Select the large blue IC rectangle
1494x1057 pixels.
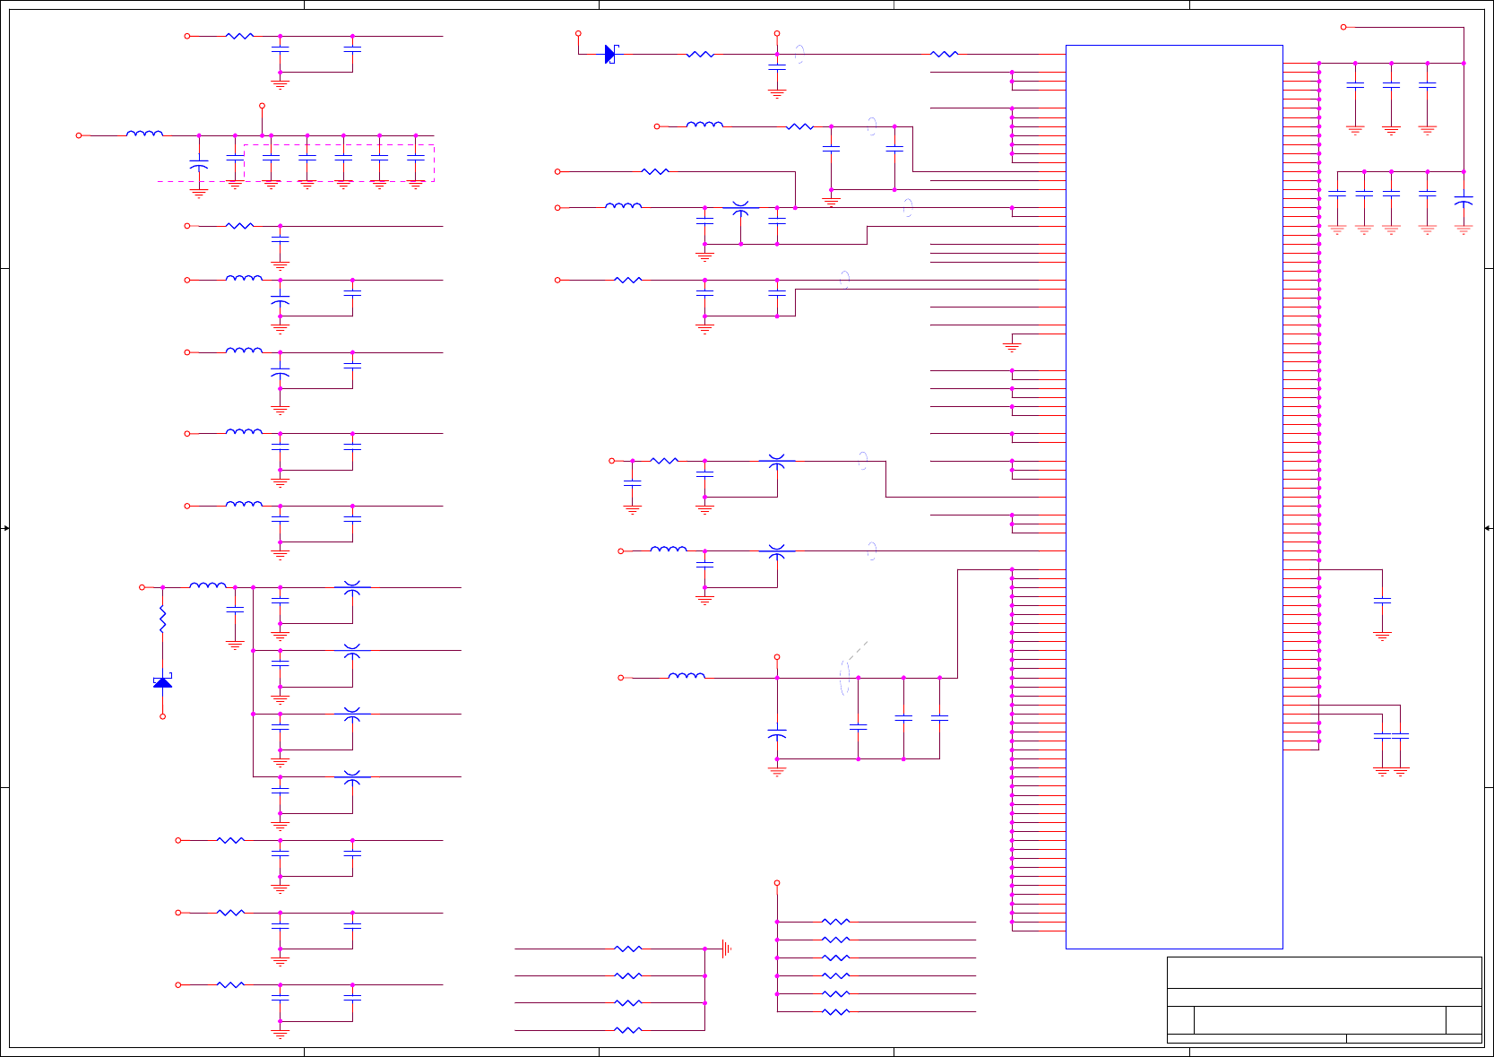1174,497
